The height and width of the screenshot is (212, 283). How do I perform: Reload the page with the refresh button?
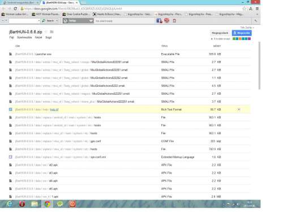coord(15,8)
